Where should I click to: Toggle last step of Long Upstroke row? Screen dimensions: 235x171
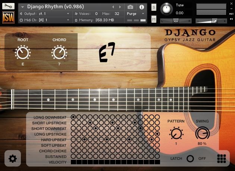tap(157, 134)
